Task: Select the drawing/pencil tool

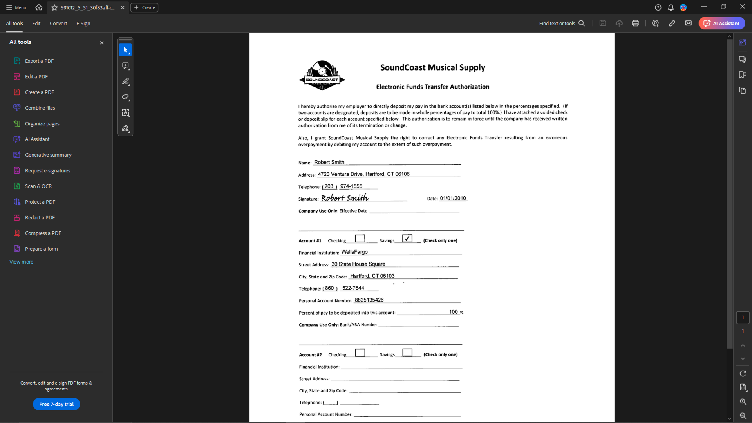Action: (125, 81)
